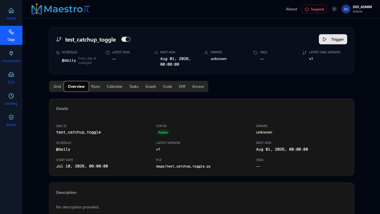Image resolution: width=380 pixels, height=214 pixels.
Task: Toggle the test_catchup_toggle DAG switch
Action: [x=126, y=39]
